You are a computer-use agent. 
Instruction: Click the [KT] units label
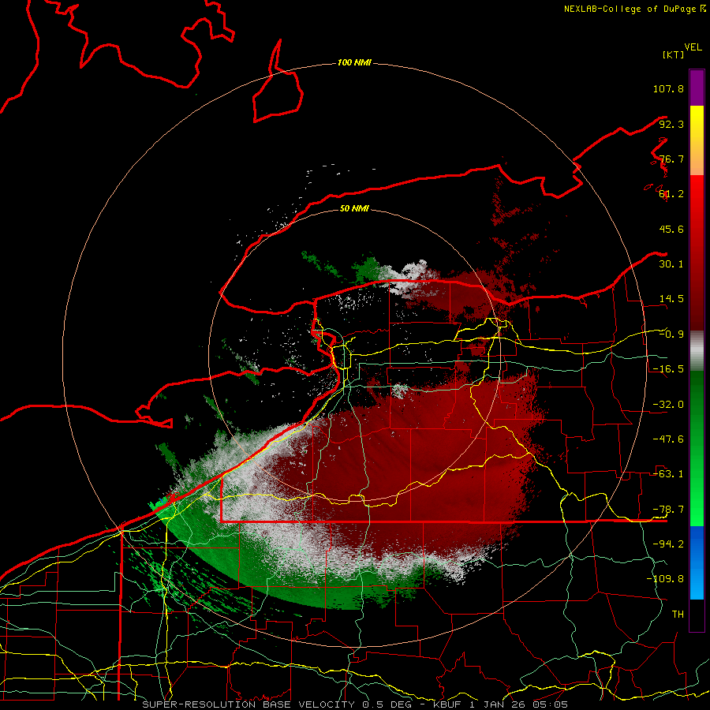pos(673,54)
